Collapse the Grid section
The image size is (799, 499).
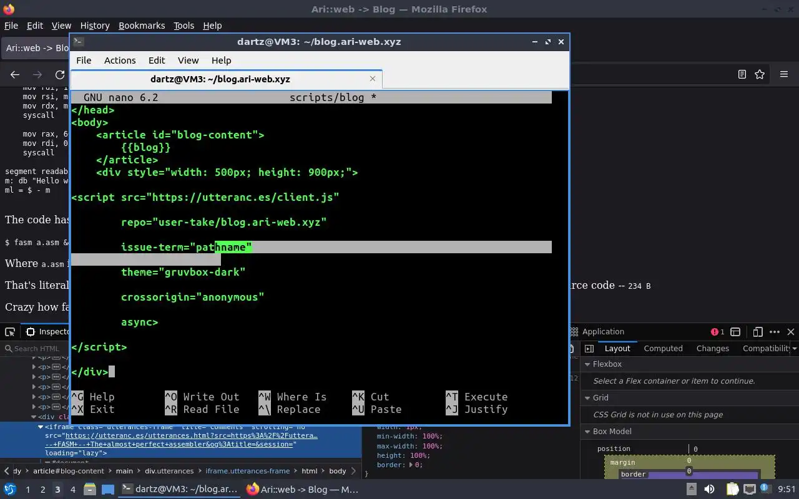click(x=587, y=398)
